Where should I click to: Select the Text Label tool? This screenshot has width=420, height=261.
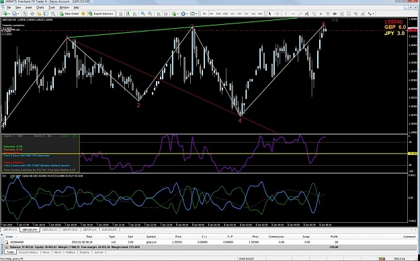[x=327, y=13]
